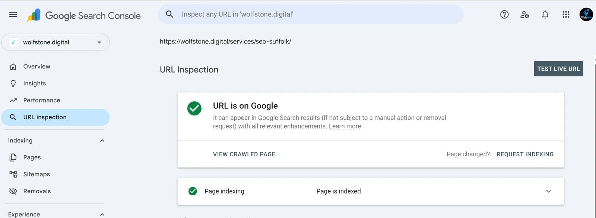This screenshot has width=596, height=218.
Task: Click VIEW CRAWLED PAGE
Action: point(244,154)
